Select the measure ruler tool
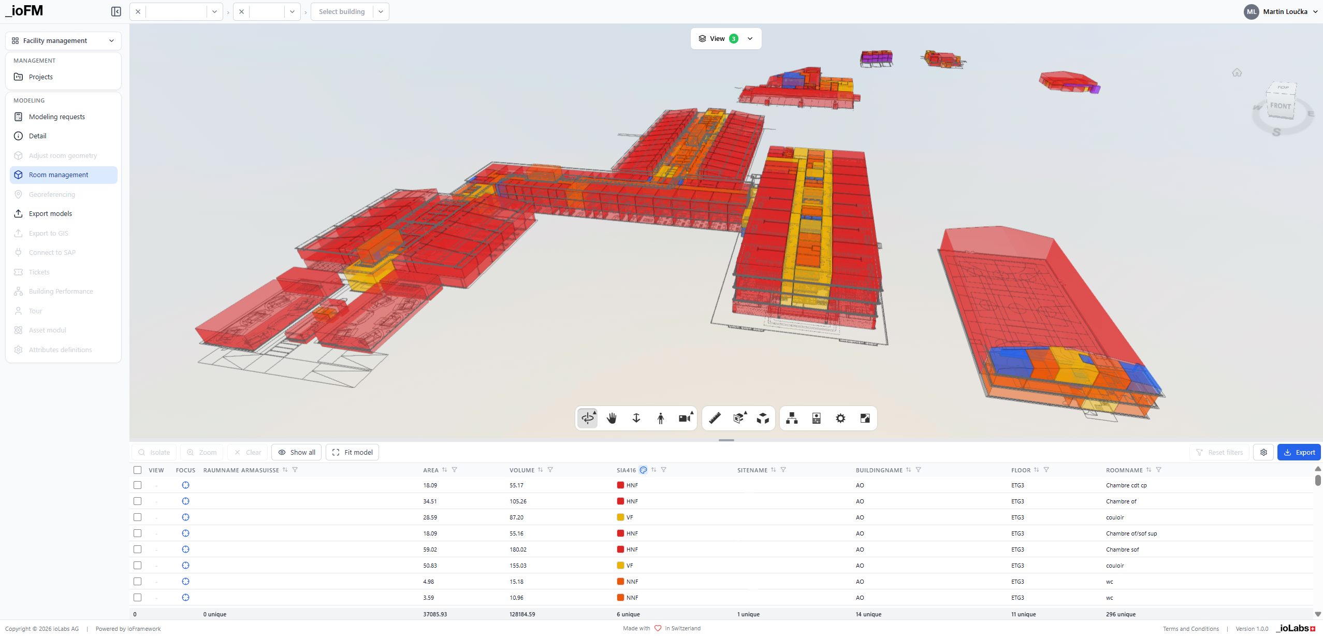The width and height of the screenshot is (1323, 636). pyautogui.click(x=715, y=418)
